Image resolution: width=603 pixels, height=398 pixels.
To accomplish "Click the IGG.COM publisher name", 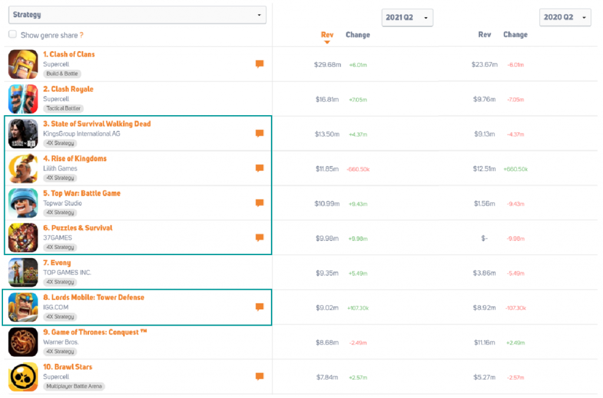I will (x=56, y=307).
